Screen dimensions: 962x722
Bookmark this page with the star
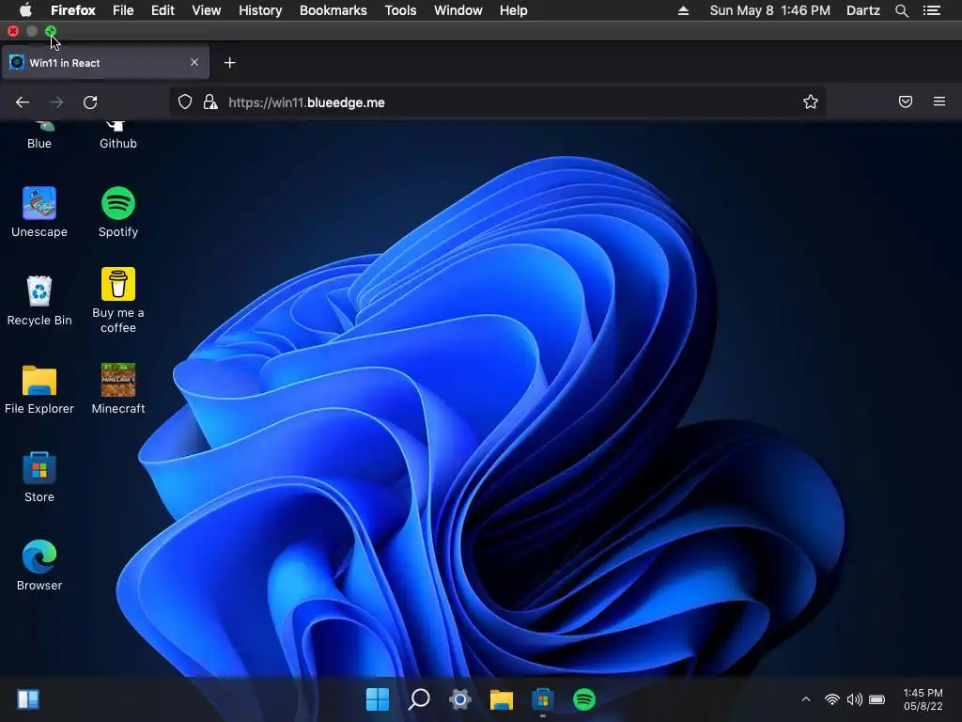(811, 102)
